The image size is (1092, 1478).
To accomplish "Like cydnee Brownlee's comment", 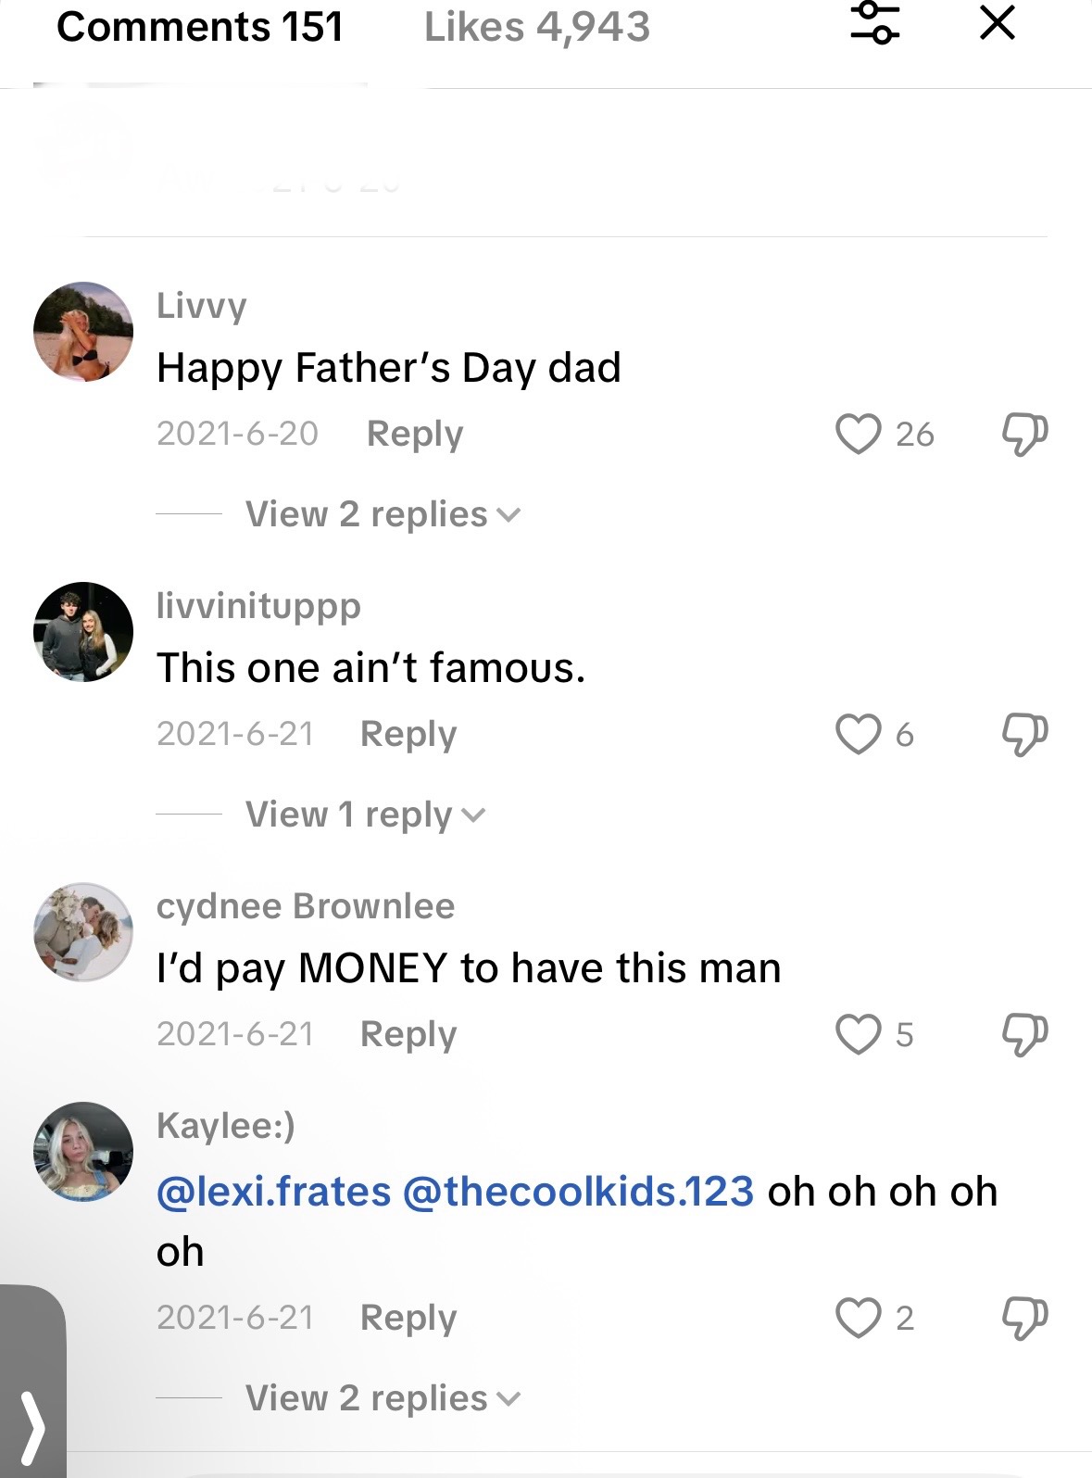I will pyautogui.click(x=858, y=1034).
